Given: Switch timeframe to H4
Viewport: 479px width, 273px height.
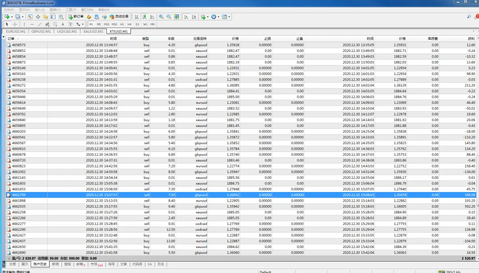Looking at the screenshot, I should 130,24.
